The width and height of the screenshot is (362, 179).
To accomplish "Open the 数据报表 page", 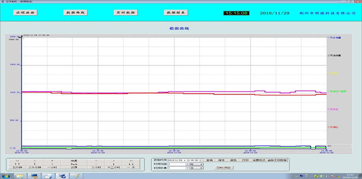I will coord(176,13).
